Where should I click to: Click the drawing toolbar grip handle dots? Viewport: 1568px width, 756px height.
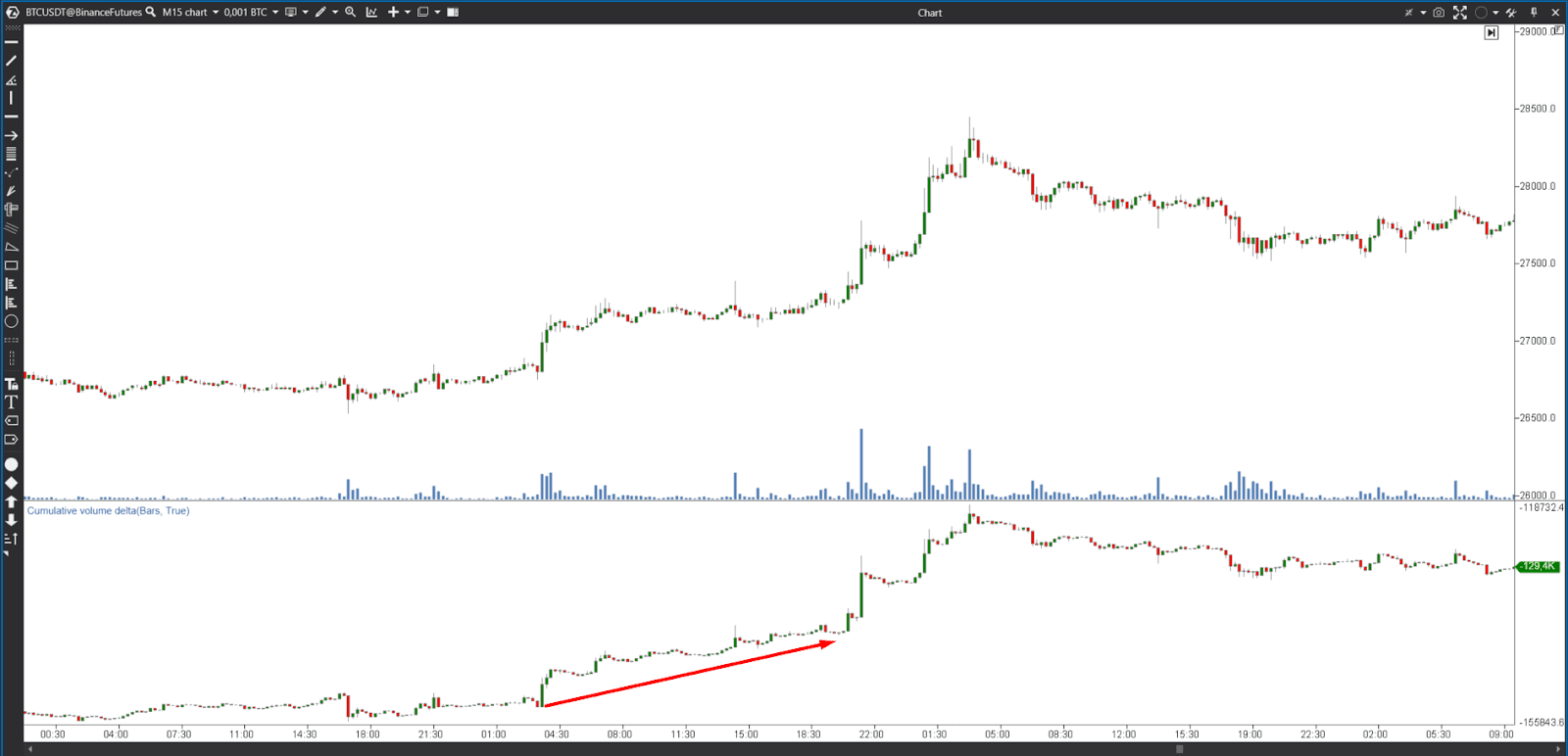tap(12, 28)
